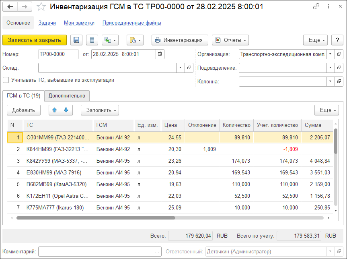The height and width of the screenshot is (259, 347).
Task: Select row К844НМ99 (ГАЗ-32213
Action: 170,149
